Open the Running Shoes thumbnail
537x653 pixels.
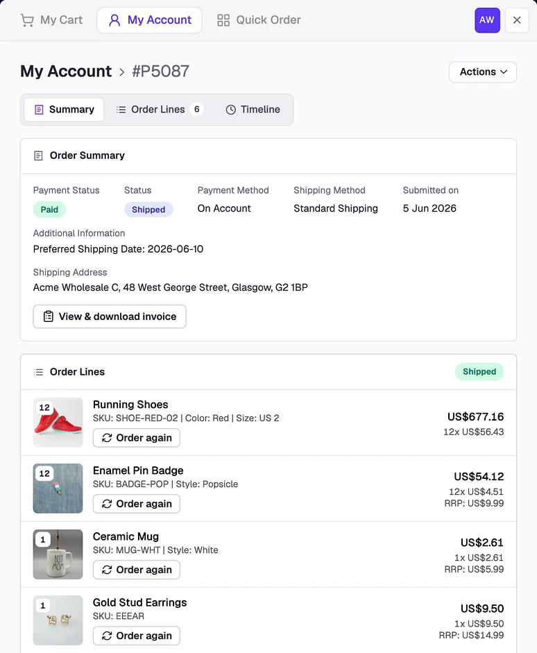point(58,423)
